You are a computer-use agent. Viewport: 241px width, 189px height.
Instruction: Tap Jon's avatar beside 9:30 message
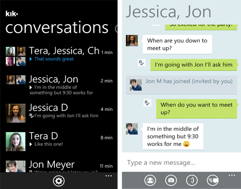132,129
